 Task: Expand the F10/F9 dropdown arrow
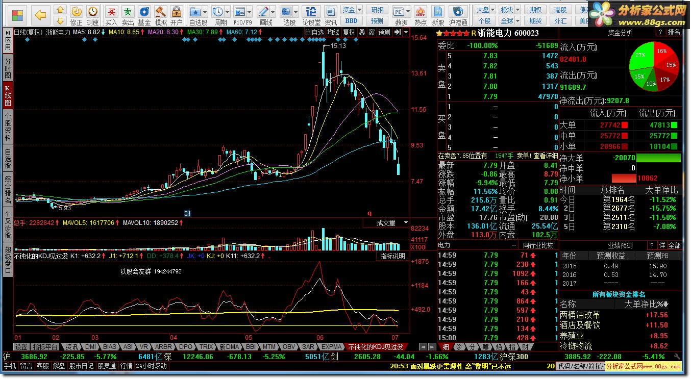coord(250,11)
